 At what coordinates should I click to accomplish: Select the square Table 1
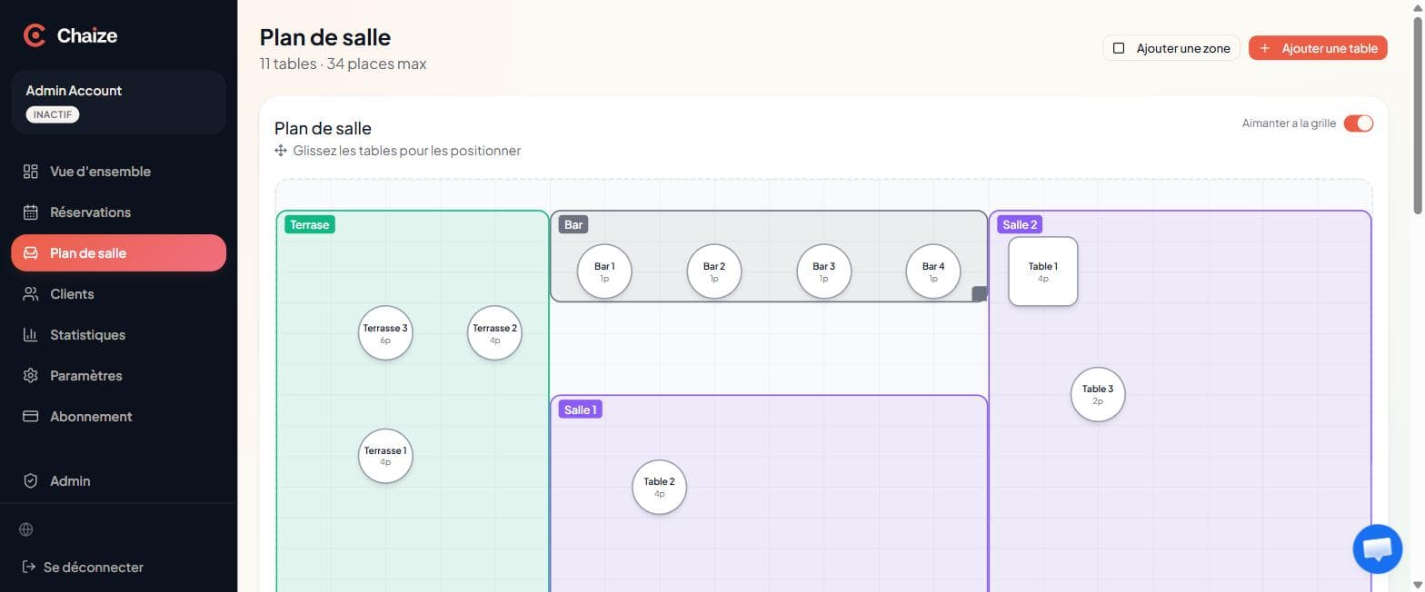(x=1043, y=271)
